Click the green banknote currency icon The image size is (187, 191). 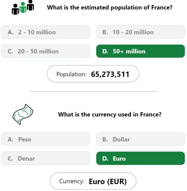coord(23,114)
